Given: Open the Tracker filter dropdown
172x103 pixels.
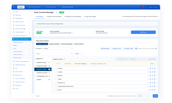Looking at the screenshot, I should tap(78, 54).
